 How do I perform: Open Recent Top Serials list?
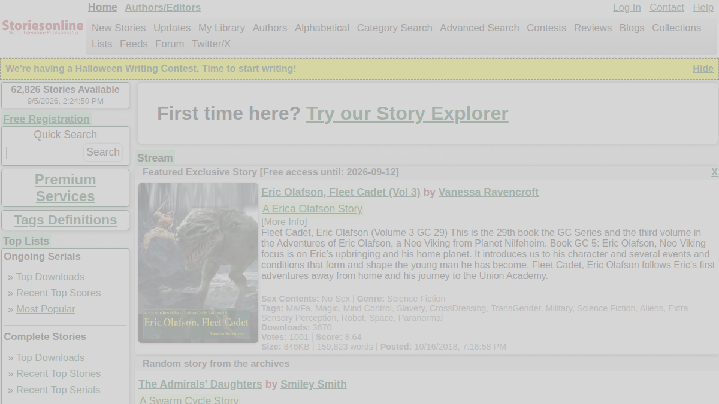[58, 390]
